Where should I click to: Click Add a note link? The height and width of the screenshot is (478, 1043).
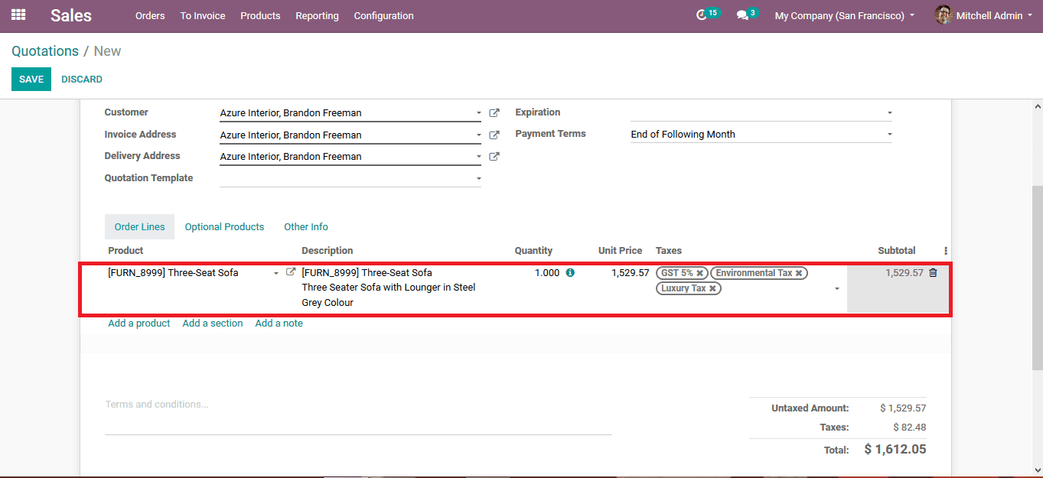point(279,324)
